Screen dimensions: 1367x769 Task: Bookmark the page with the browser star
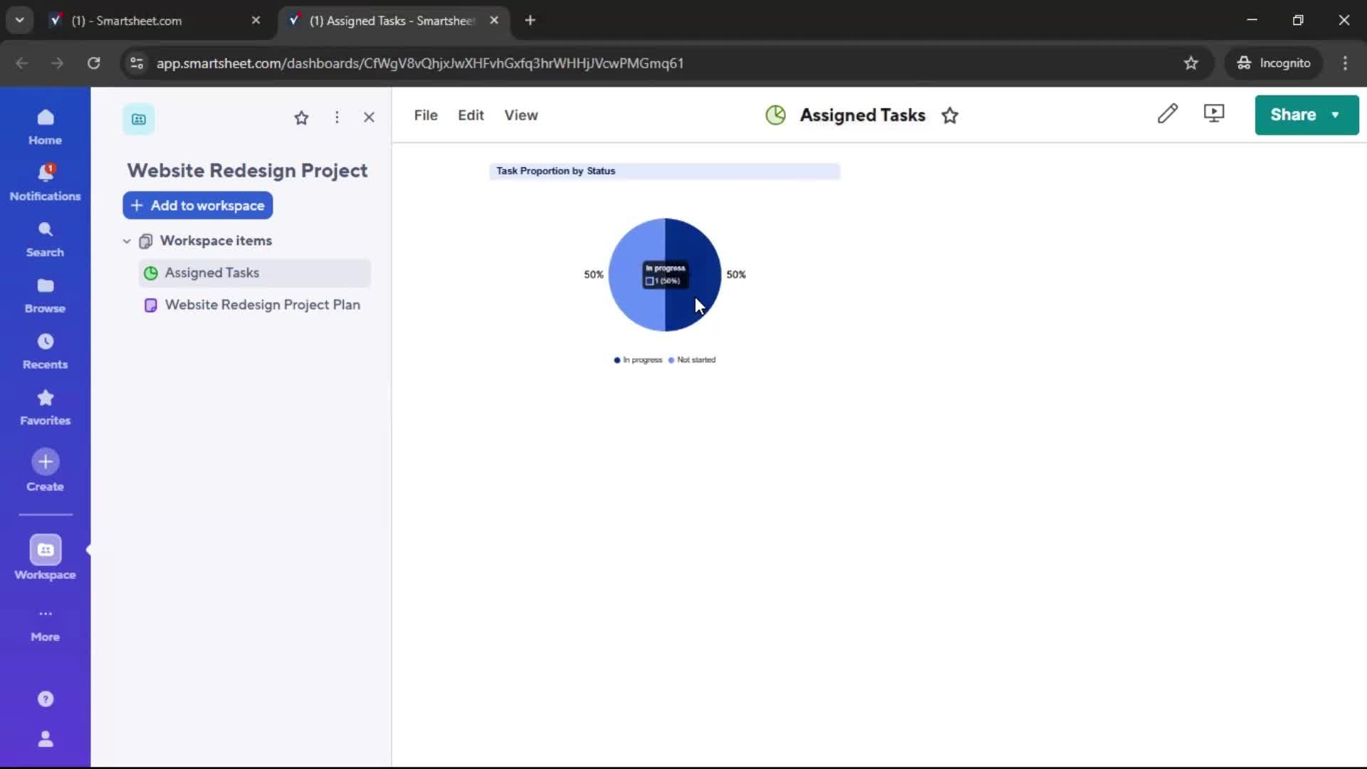[x=1192, y=63]
